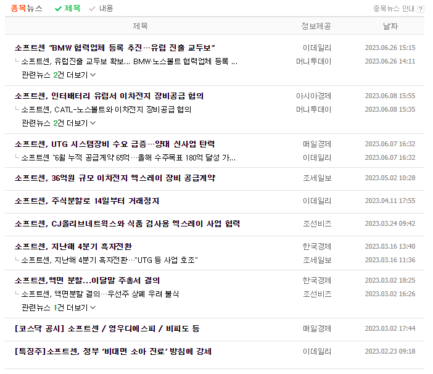Screen dimensions: 433x374
Task: Open article 주식분할로 14일부터 거래정지
Action: coord(87,201)
